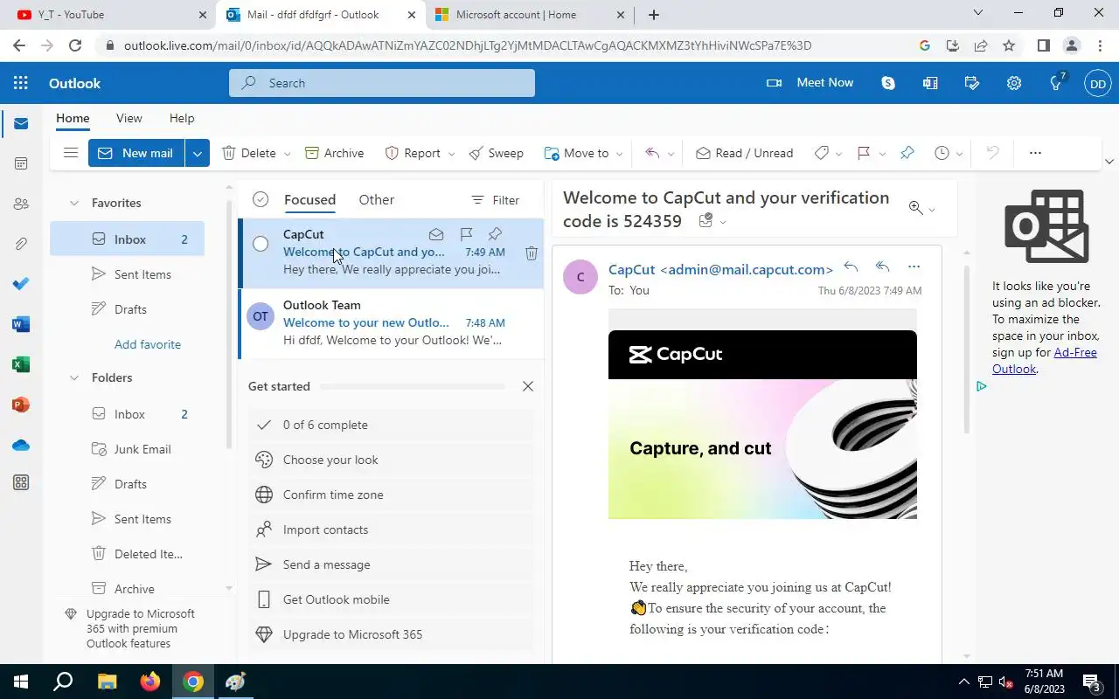
Task: Expand the Delete dropdown arrow
Action: (287, 154)
